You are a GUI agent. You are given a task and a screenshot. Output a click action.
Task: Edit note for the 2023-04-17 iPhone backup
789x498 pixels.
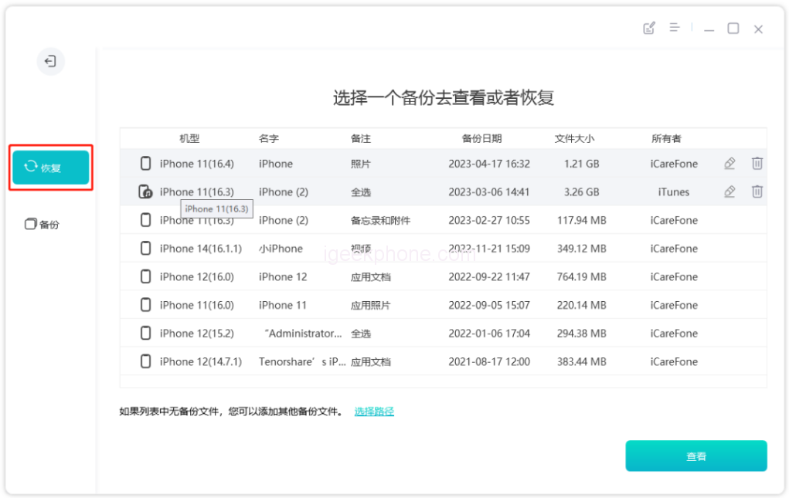click(729, 164)
